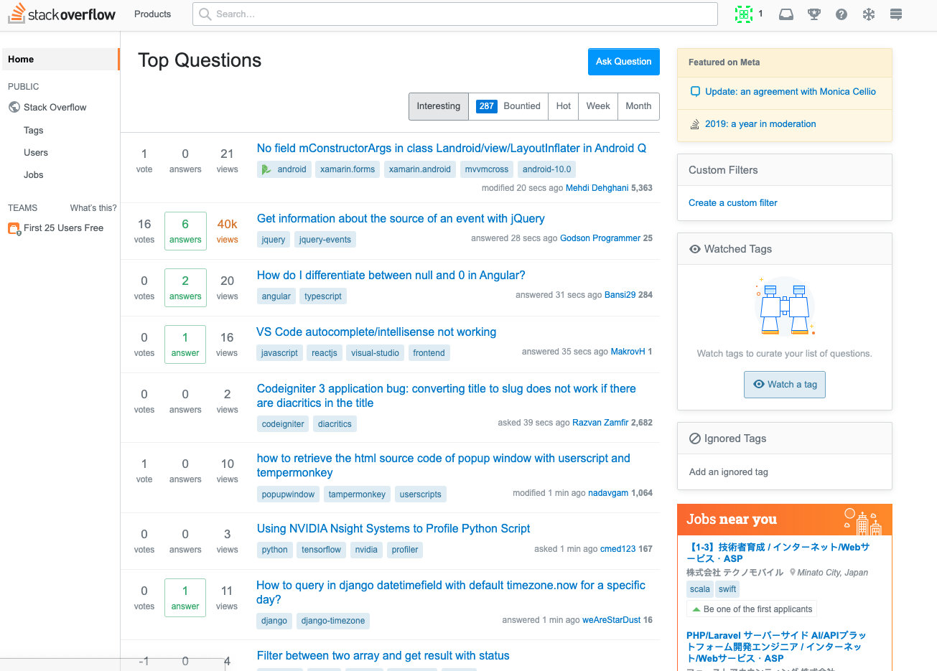Click the map pin icon beside Minato City
The image size is (937, 671).
[792, 573]
